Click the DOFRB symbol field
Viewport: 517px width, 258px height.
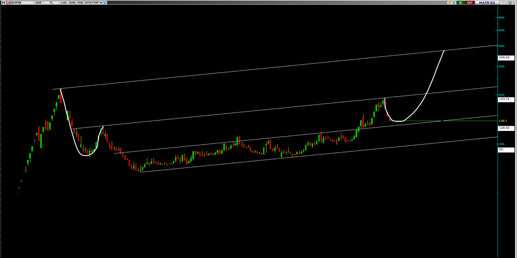pos(22,3)
